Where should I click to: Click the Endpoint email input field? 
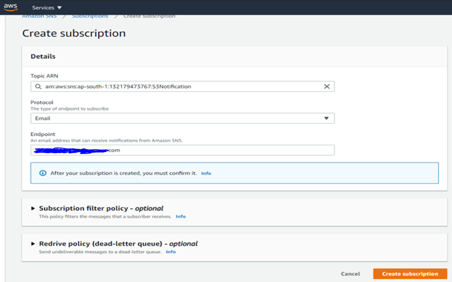[182, 150]
